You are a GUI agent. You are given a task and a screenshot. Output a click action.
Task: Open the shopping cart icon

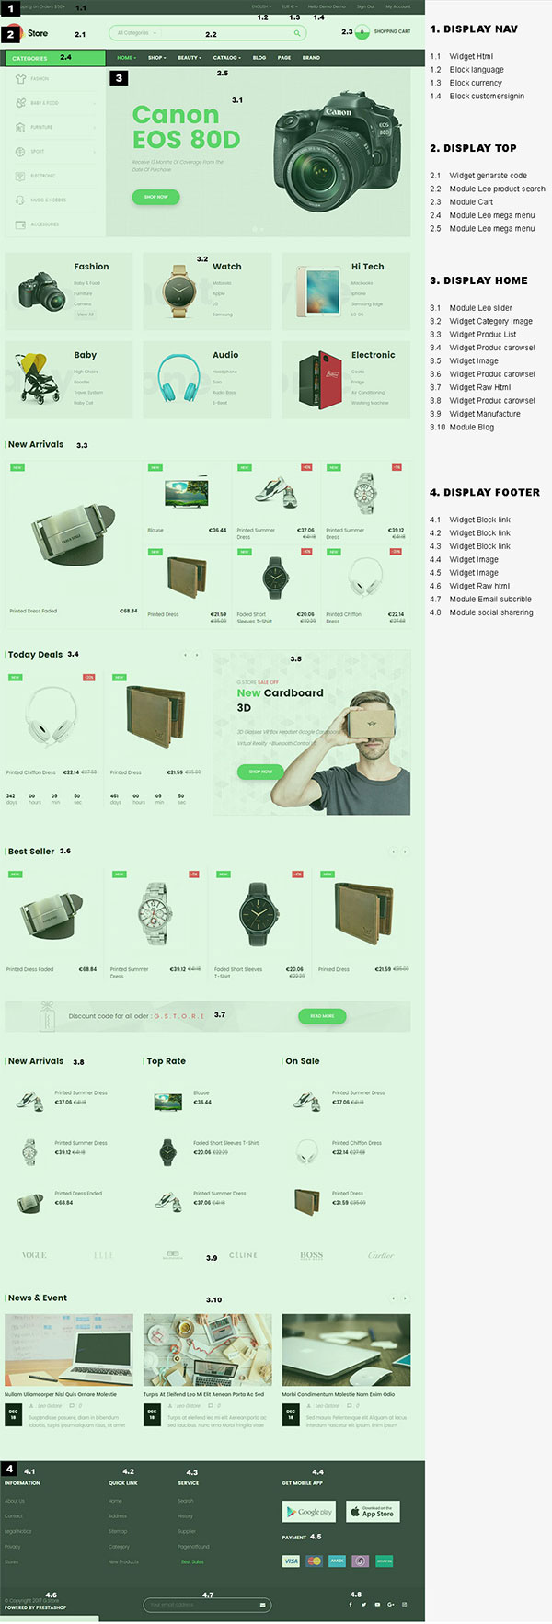click(362, 32)
